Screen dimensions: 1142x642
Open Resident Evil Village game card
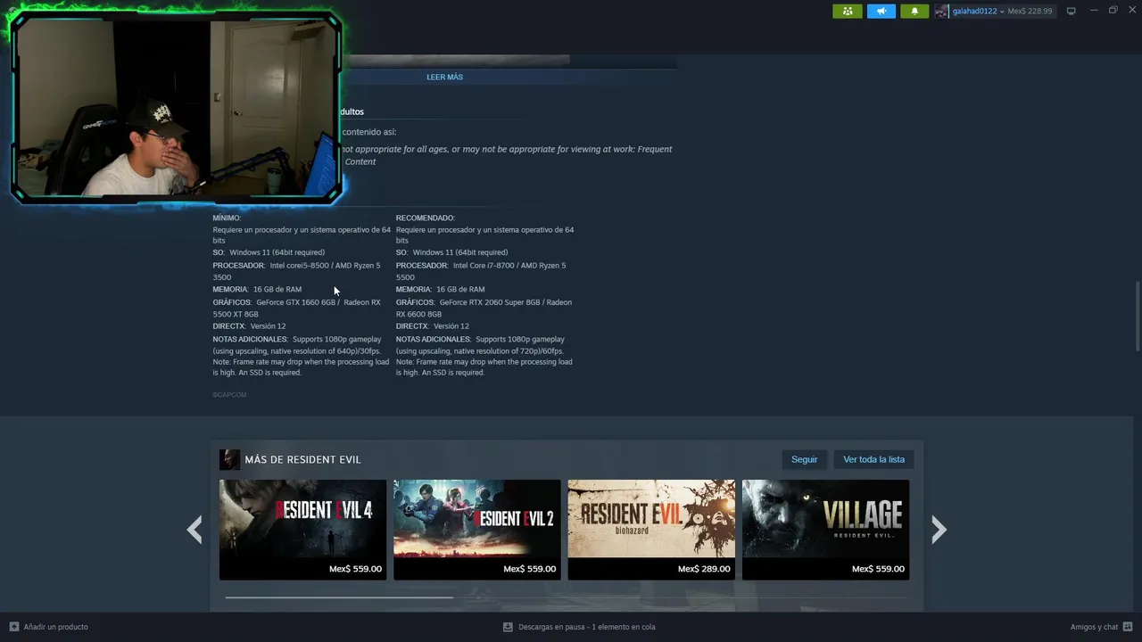pos(825,530)
